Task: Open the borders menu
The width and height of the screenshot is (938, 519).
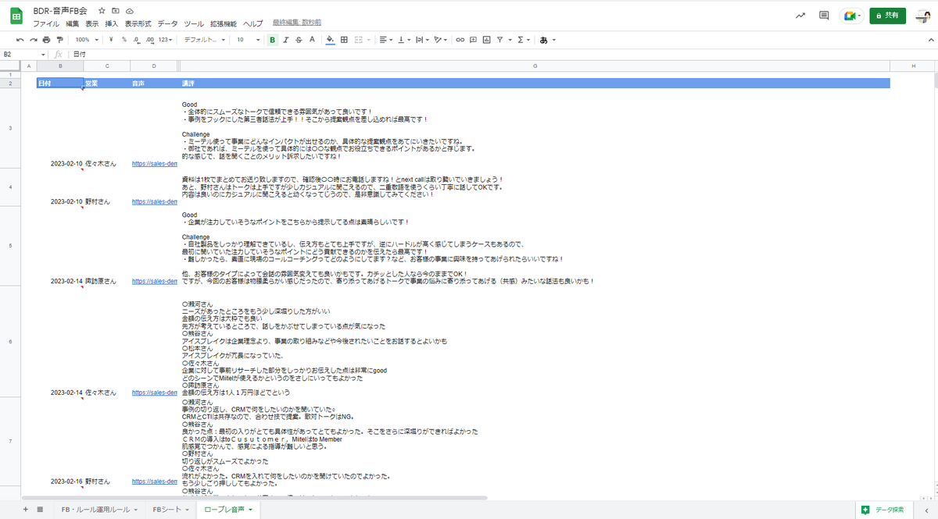Action: (343, 39)
